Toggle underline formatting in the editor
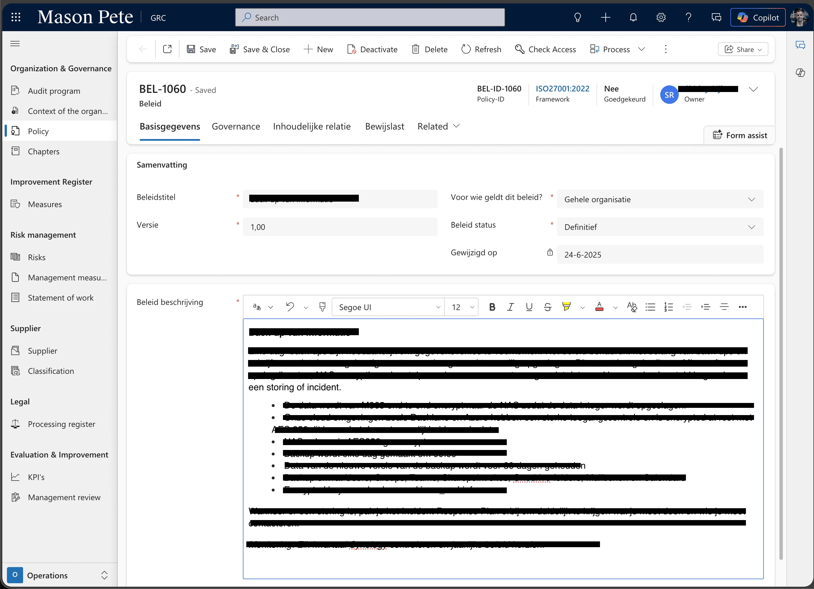Viewport: 814px width, 589px height. pos(529,307)
